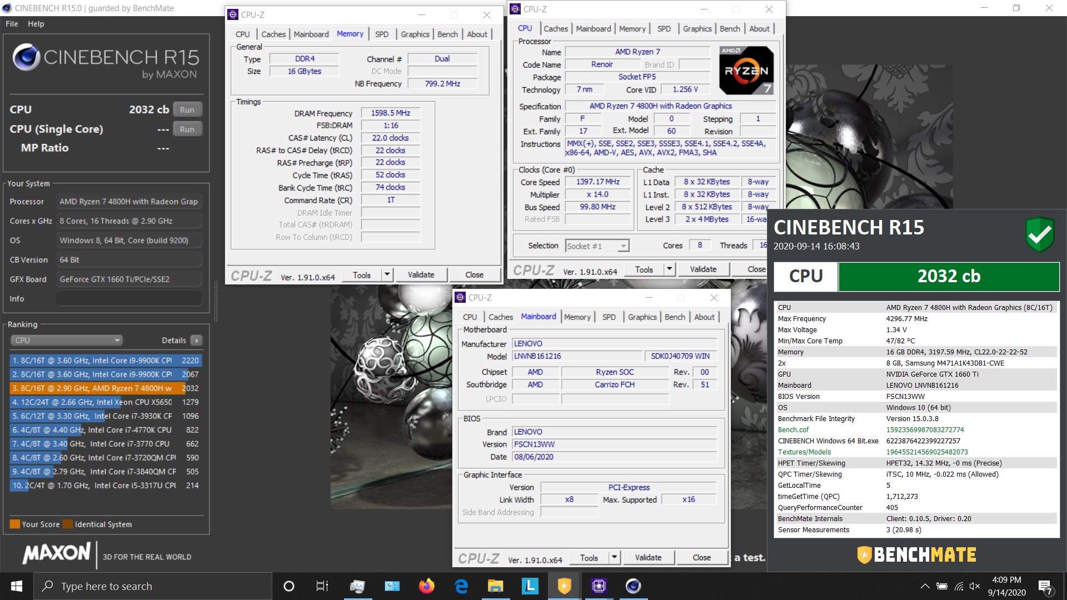1067x600 pixels.
Task: Click the green BenchMate verification shield
Action: [1040, 234]
